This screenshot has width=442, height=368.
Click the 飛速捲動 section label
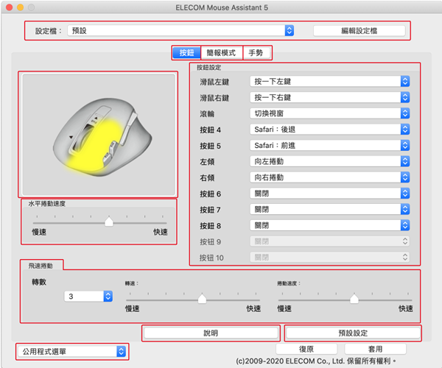coord(41,266)
